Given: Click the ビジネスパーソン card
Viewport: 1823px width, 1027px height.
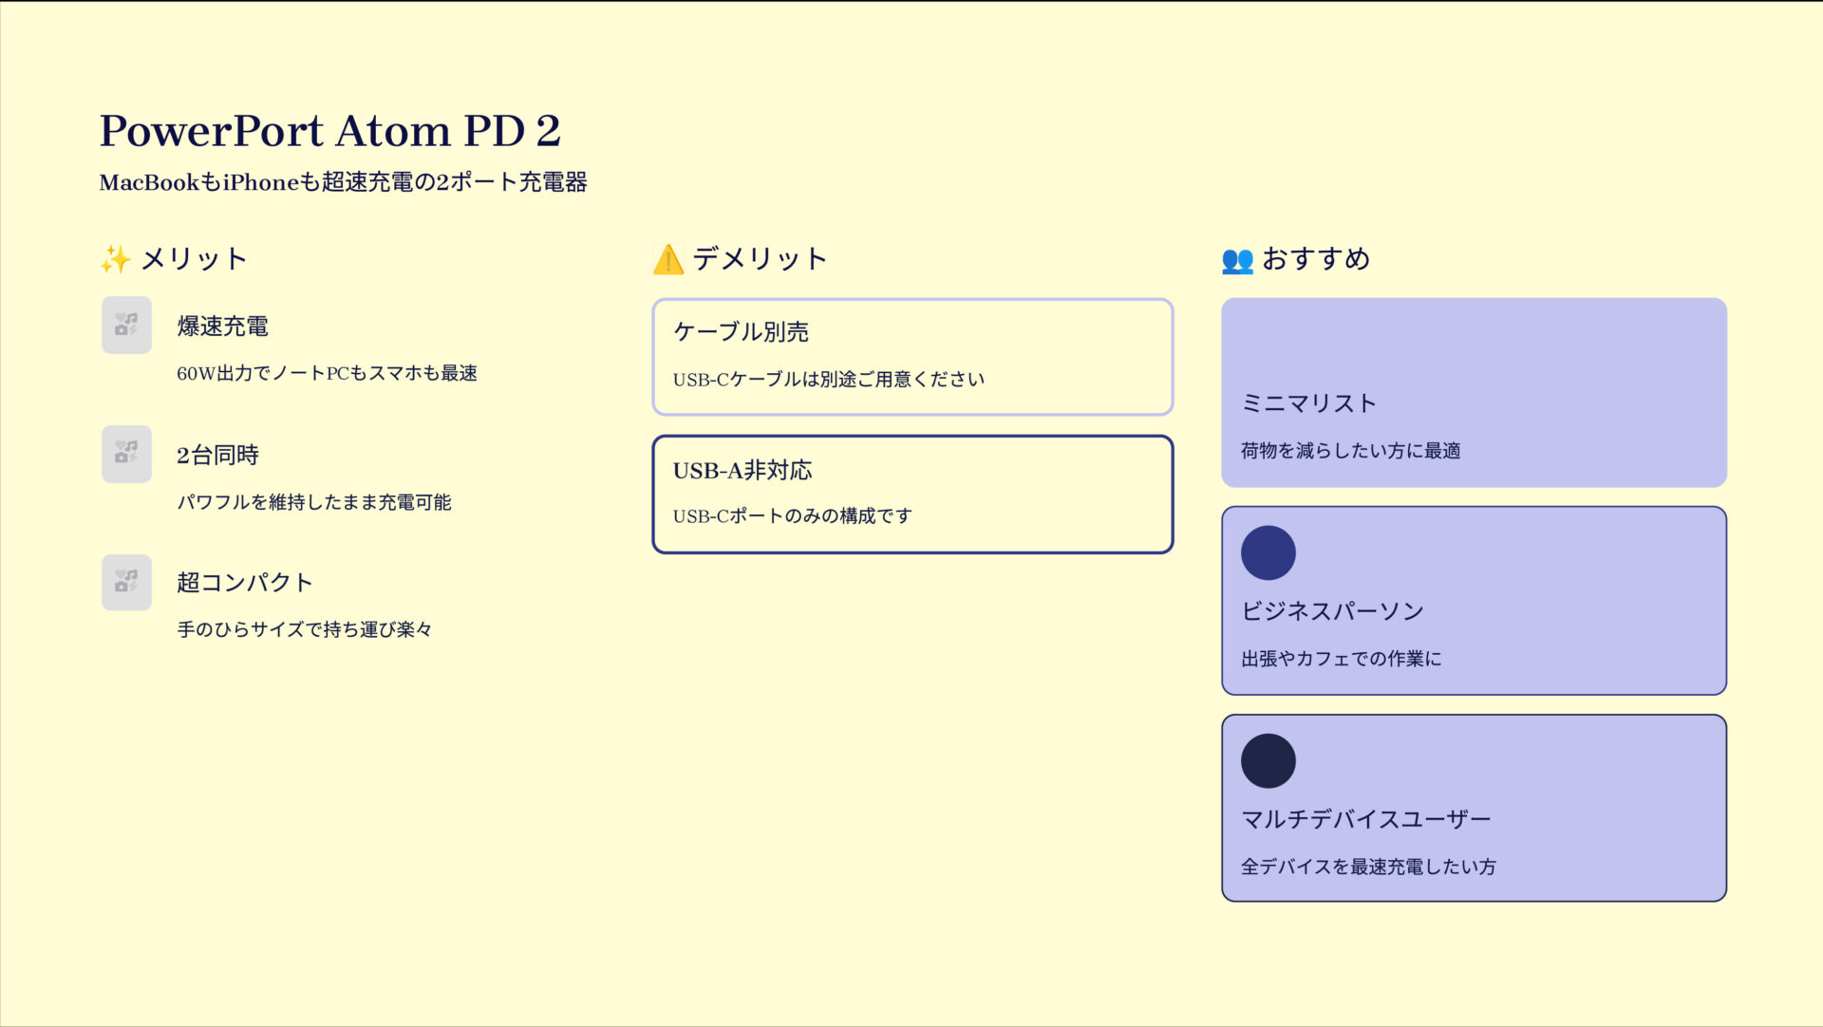Looking at the screenshot, I should tap(1473, 600).
